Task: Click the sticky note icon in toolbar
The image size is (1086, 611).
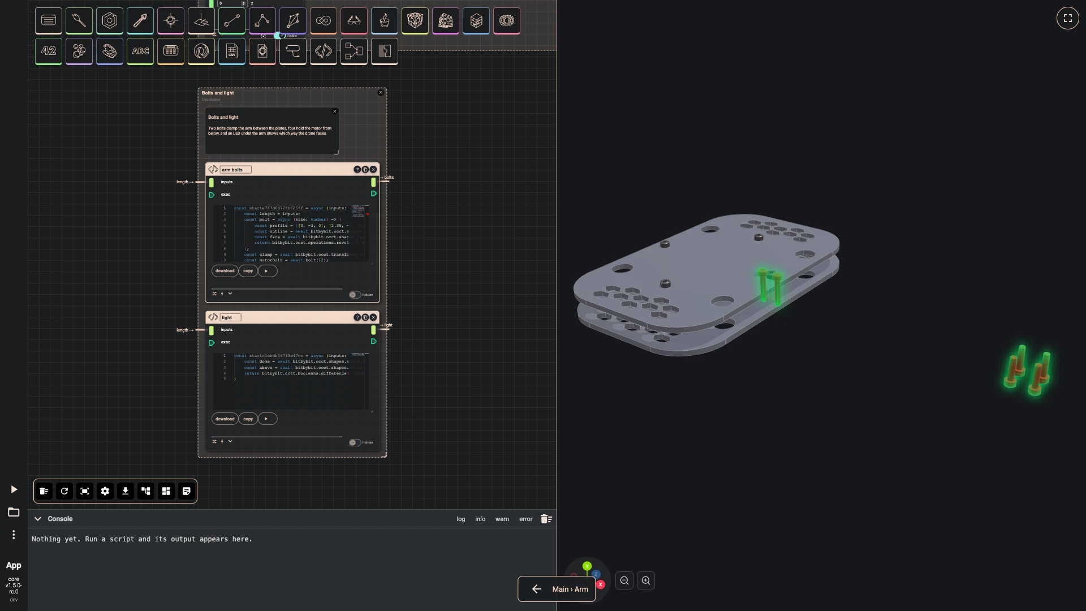Action: (x=187, y=491)
